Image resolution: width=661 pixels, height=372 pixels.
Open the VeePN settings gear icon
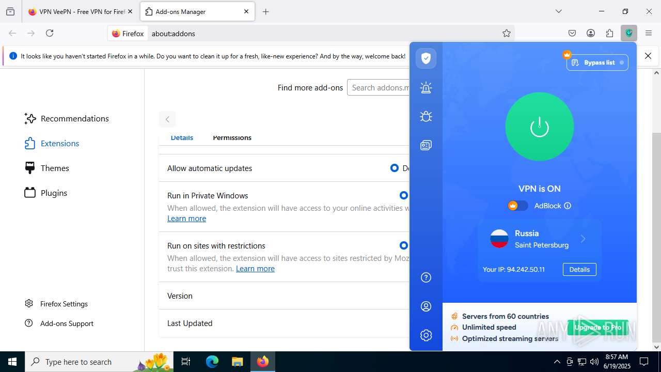(x=426, y=335)
